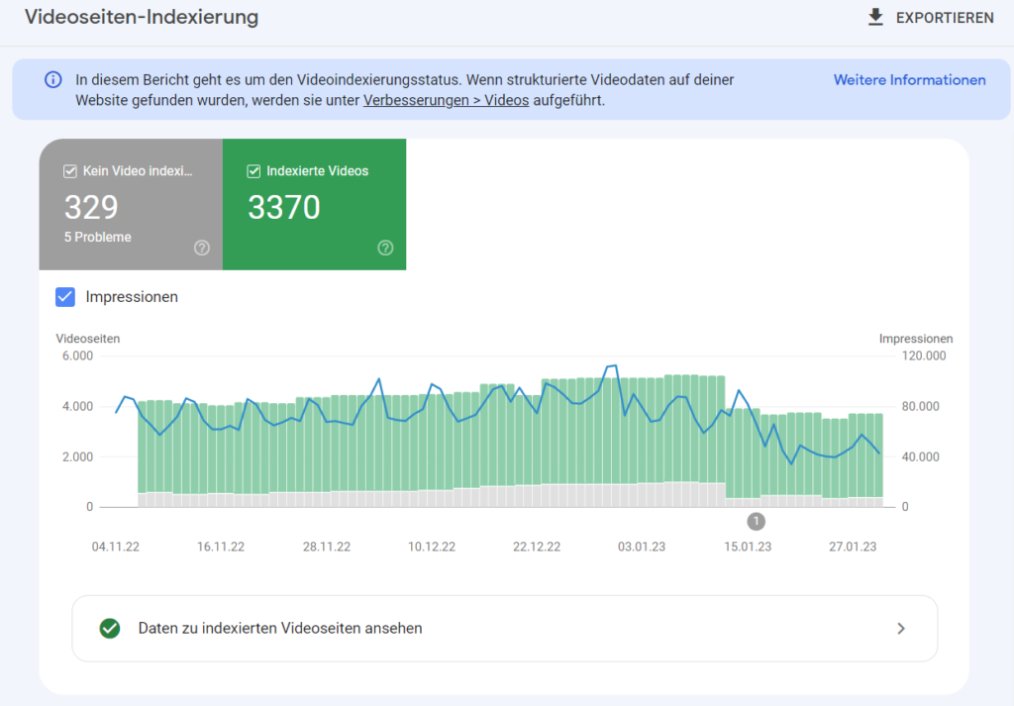
Task: Click the download icon beside EXPORTIEREN
Action: coord(875,18)
